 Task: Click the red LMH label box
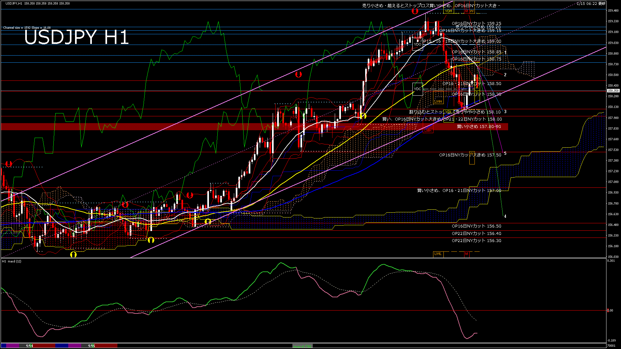click(x=428, y=131)
